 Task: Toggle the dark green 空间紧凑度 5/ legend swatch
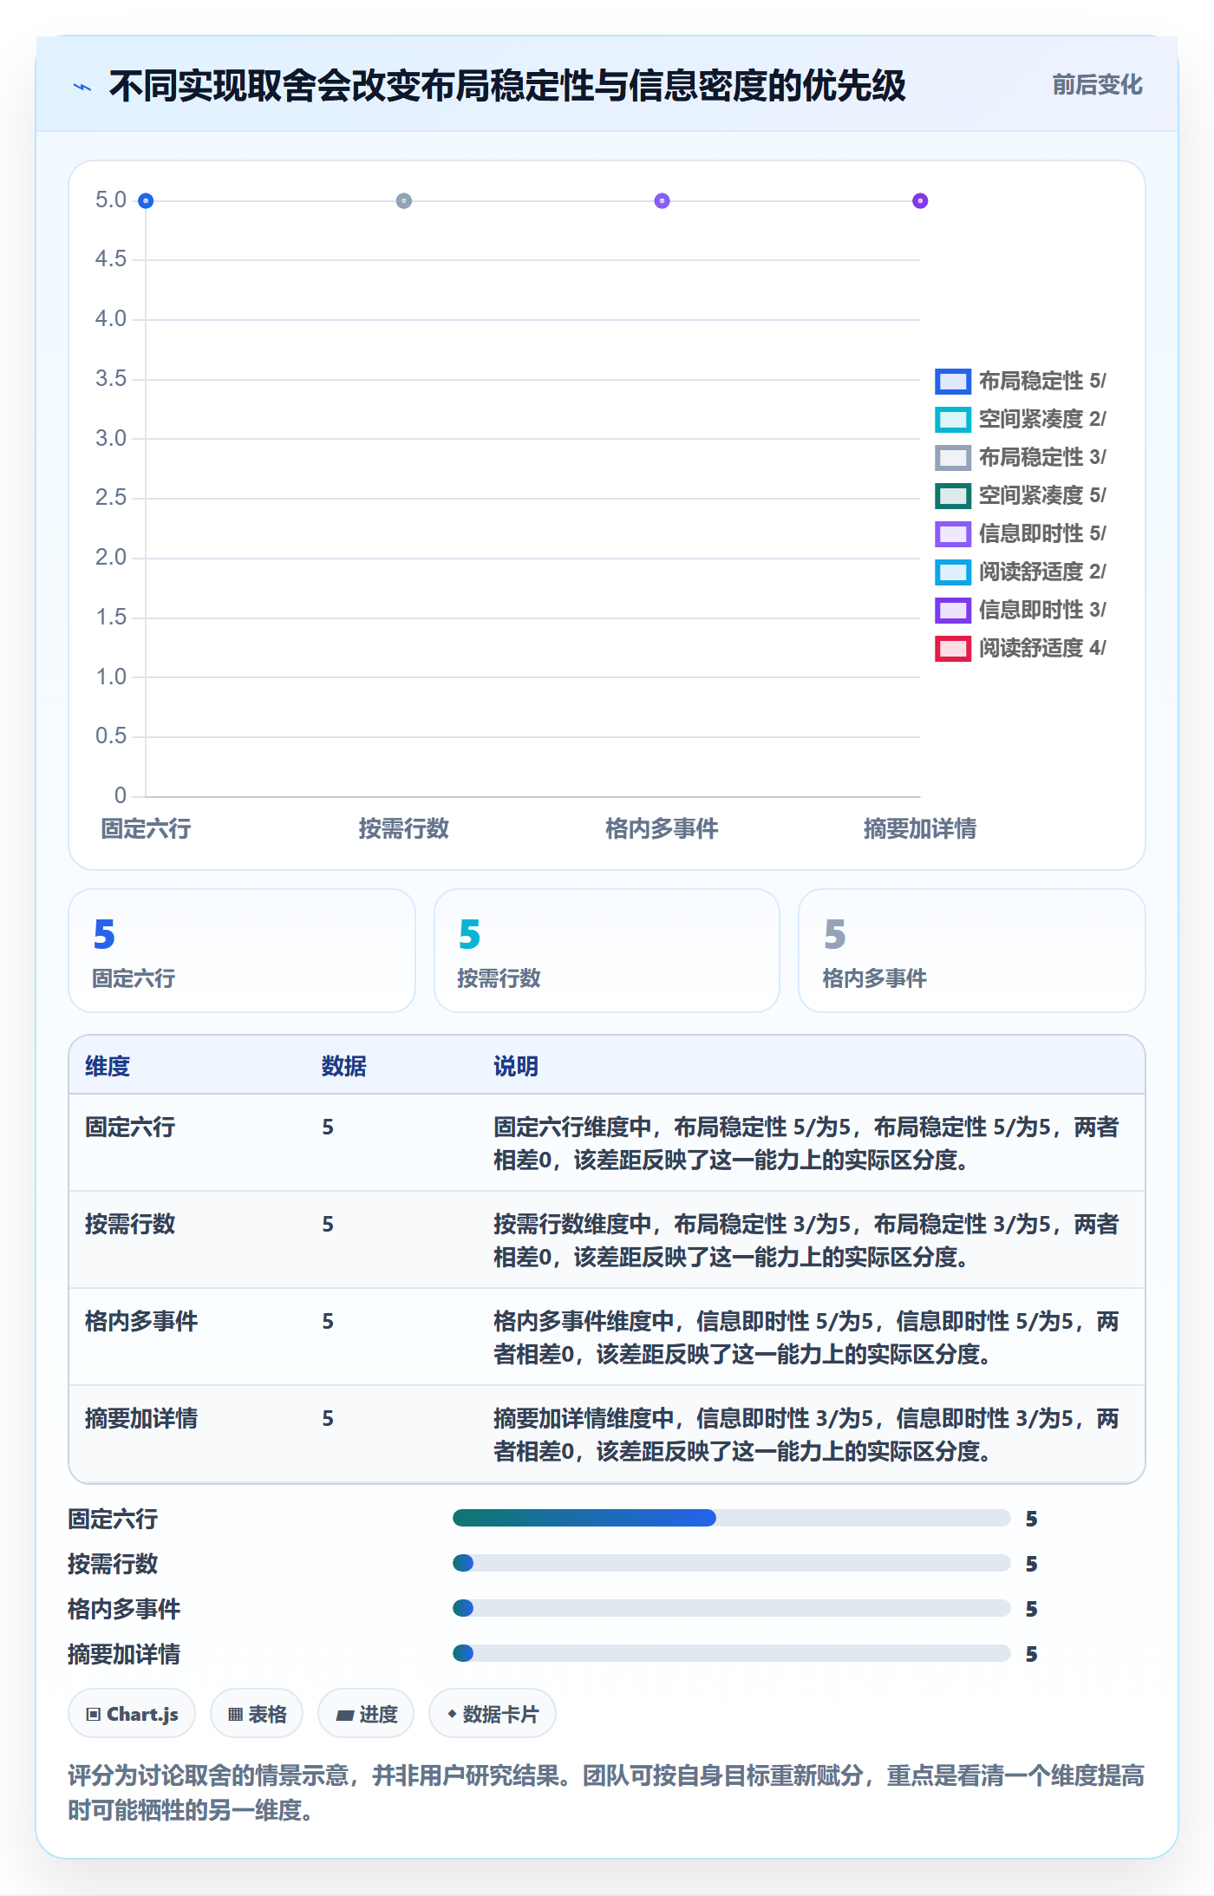952,495
